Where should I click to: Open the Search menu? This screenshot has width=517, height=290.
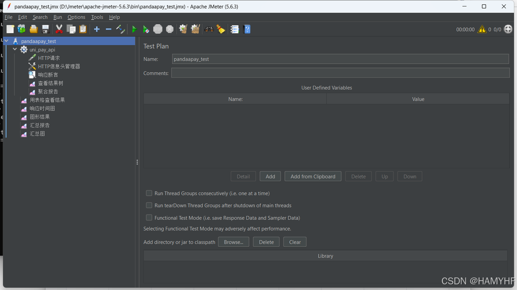(40, 17)
